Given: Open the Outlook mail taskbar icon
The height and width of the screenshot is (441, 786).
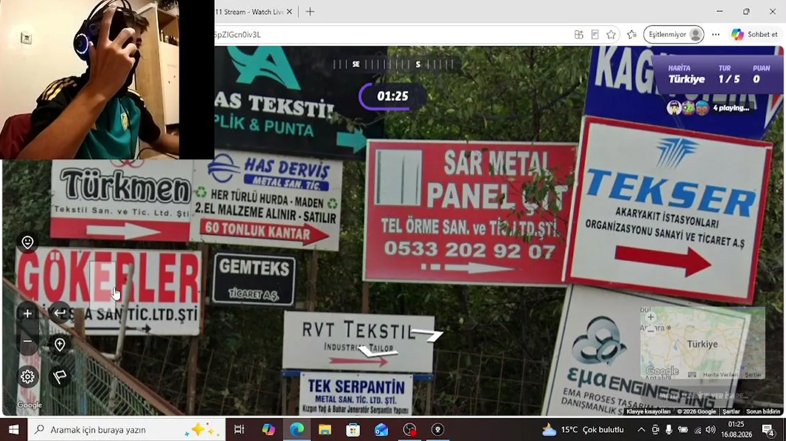Looking at the screenshot, I should (381, 429).
